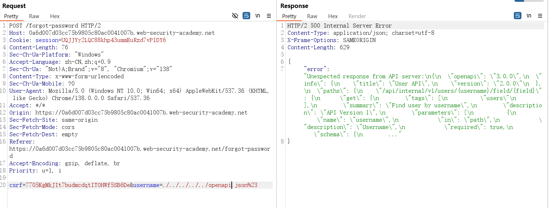Click the "error" JSON key in response
This screenshot has height=208, width=549.
point(315,69)
